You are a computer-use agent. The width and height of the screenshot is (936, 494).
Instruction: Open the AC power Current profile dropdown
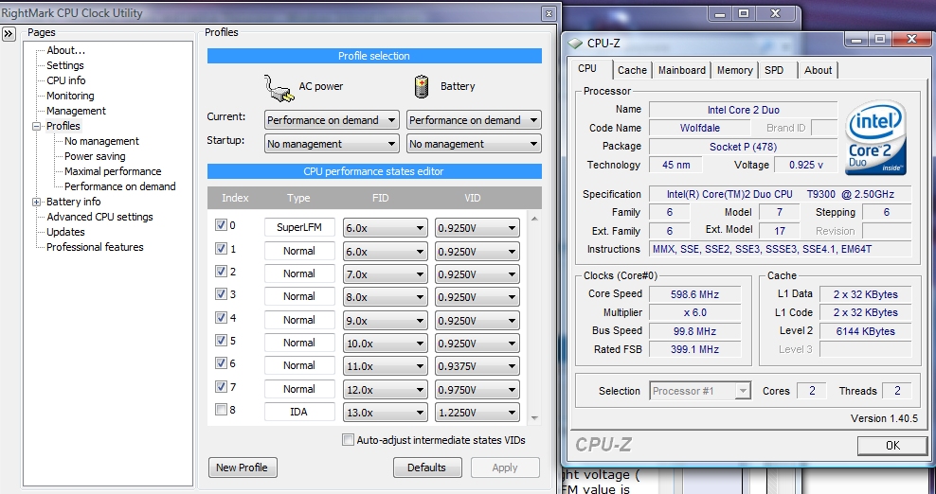(331, 120)
